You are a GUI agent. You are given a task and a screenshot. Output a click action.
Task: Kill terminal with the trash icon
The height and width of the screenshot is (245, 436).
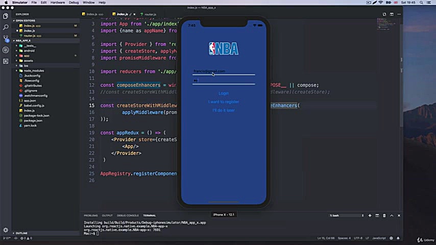[384, 215]
